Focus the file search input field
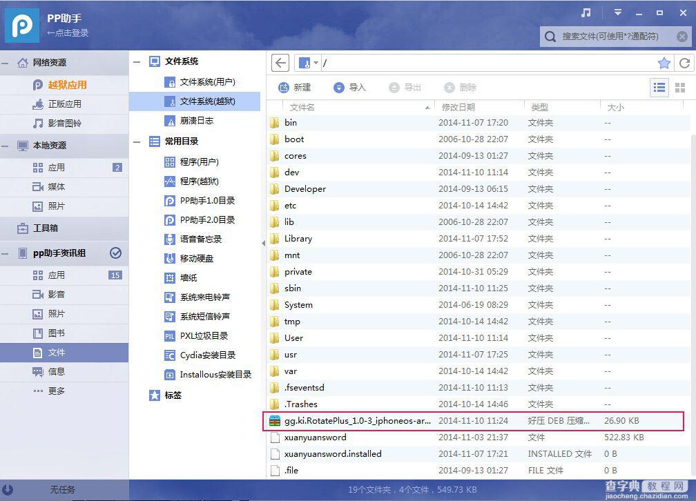This screenshot has width=696, height=501. pyautogui.click(x=615, y=37)
